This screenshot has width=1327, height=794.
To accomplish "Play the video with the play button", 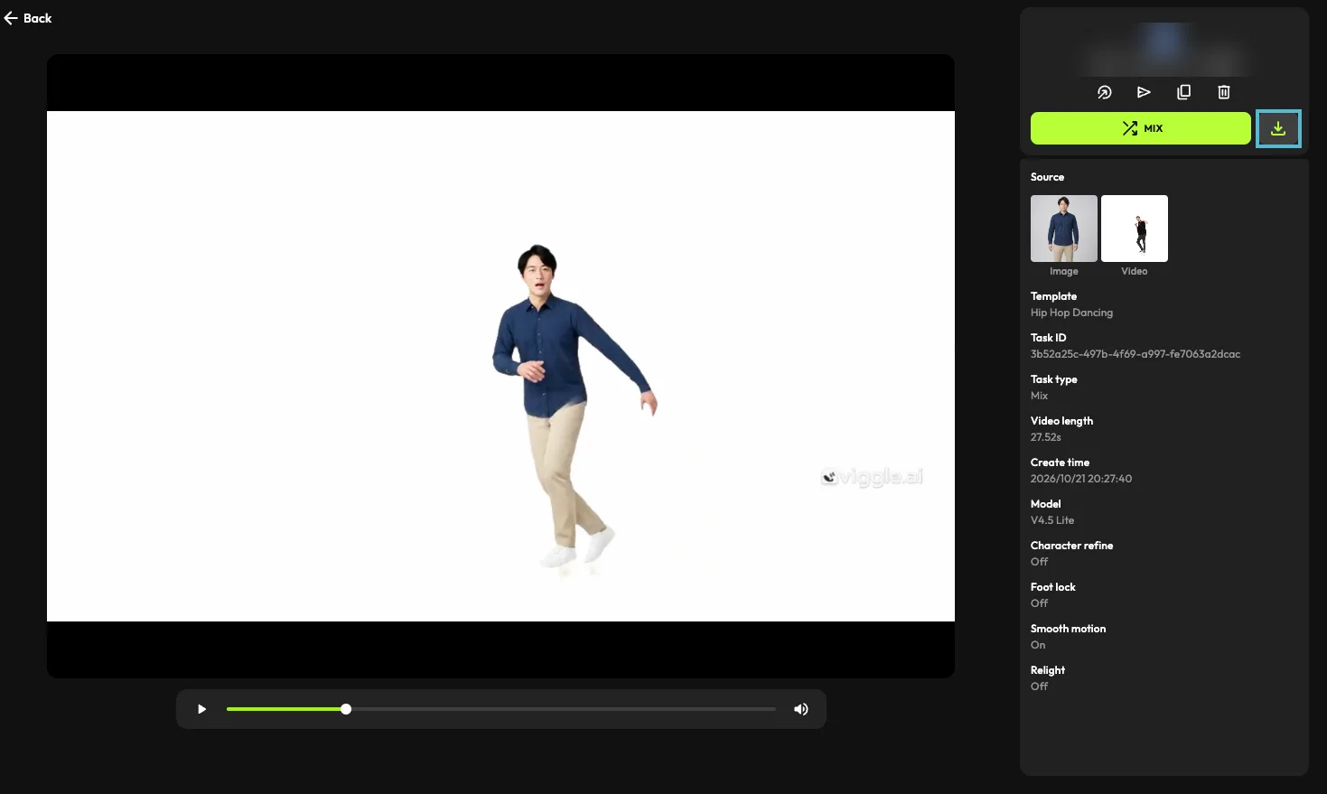I will click(x=201, y=709).
